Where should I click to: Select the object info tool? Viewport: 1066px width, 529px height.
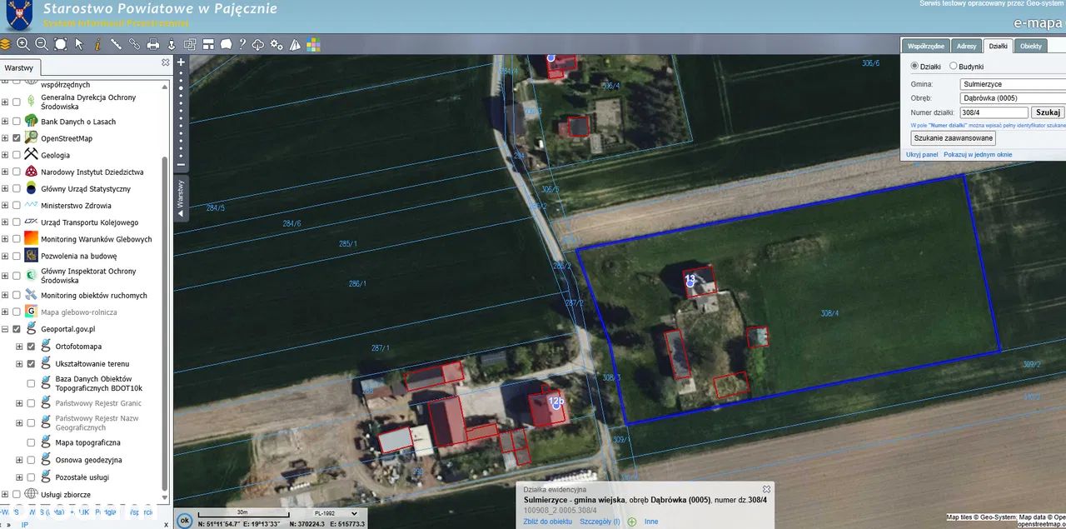(97, 44)
